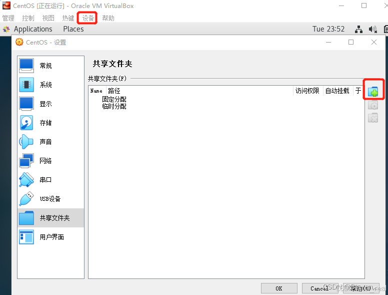This screenshot has width=388, height=295.
Task: Click the remove shared folder icon
Action: click(x=373, y=118)
